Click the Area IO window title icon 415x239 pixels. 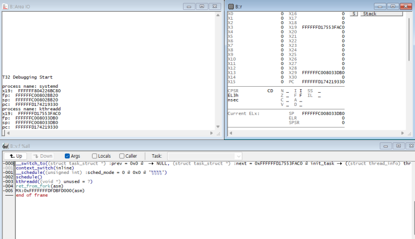tap(5, 6)
